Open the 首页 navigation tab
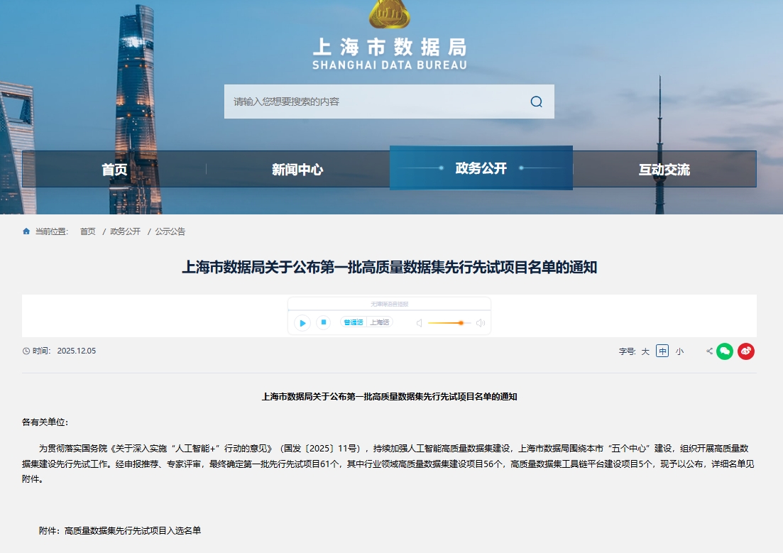This screenshot has height=553, width=783. tap(114, 170)
